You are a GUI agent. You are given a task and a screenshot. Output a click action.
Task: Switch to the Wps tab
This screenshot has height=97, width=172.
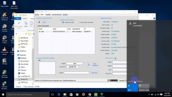point(42,15)
